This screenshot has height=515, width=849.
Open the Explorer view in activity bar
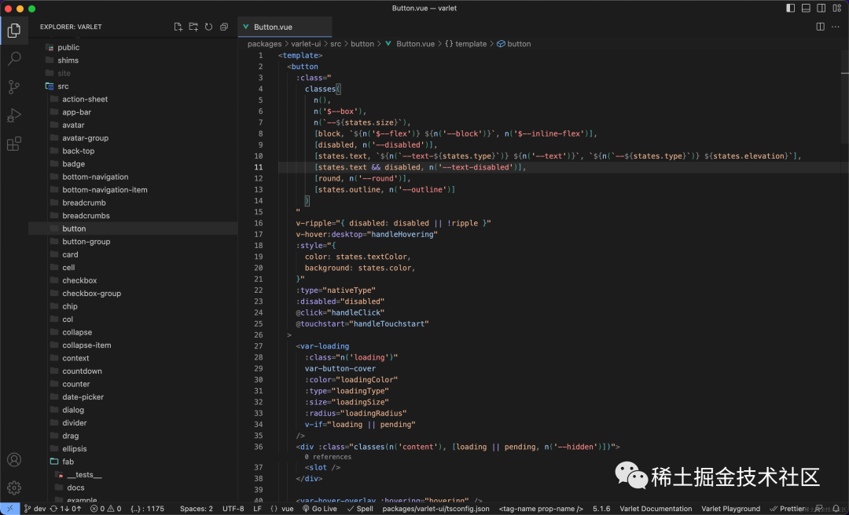14,31
